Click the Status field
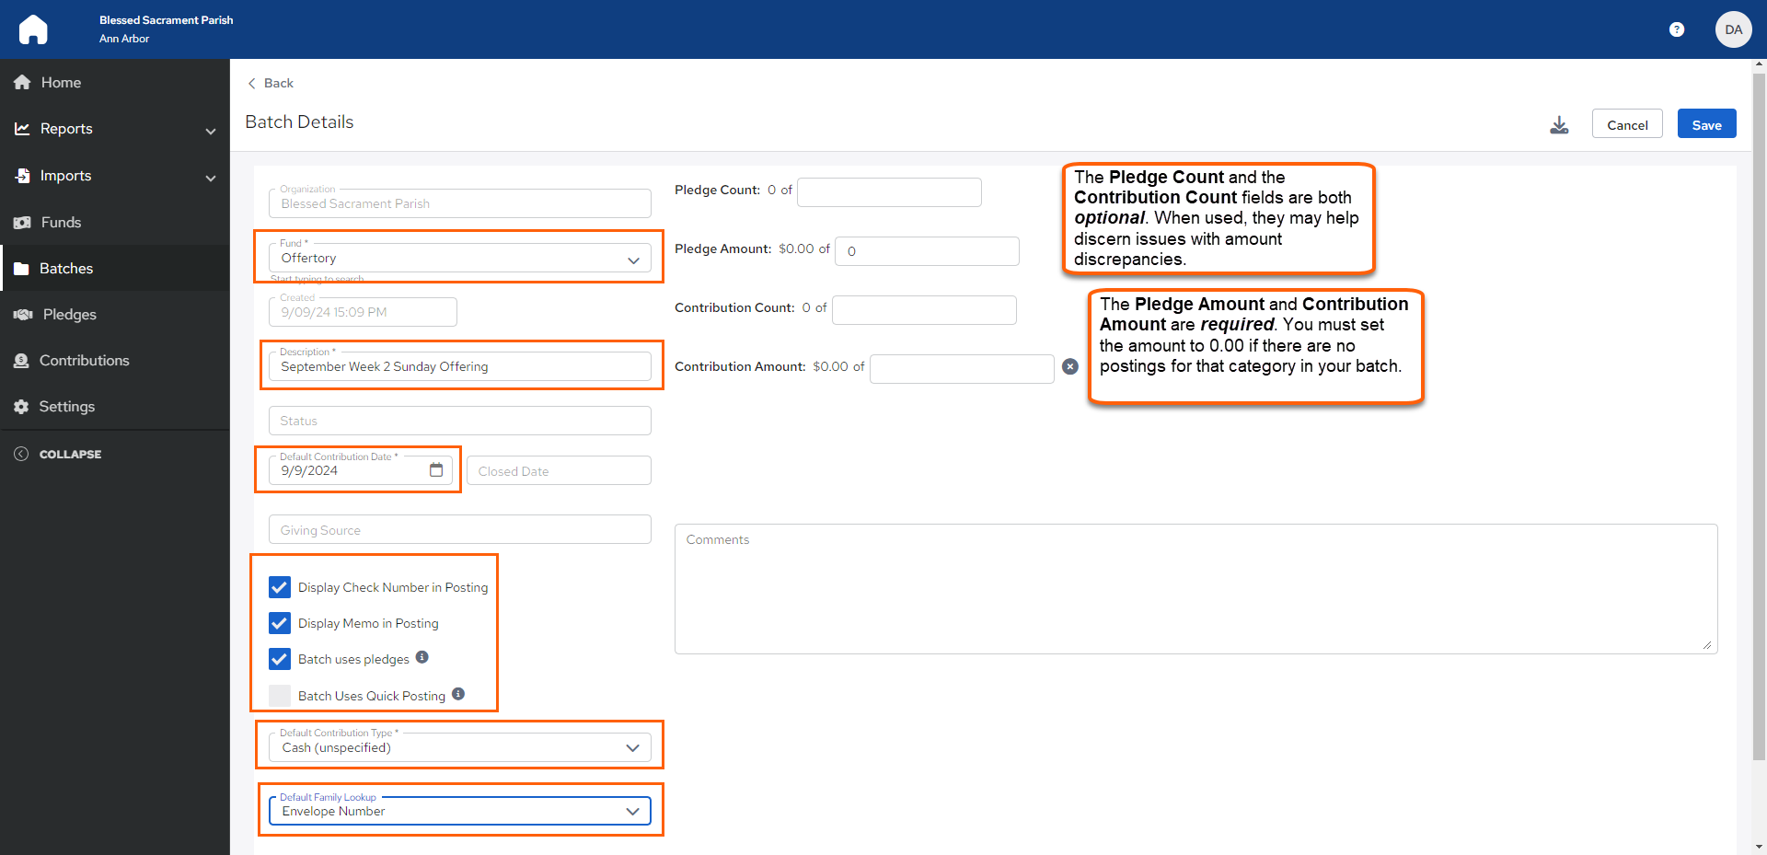1767x855 pixels. [x=460, y=421]
